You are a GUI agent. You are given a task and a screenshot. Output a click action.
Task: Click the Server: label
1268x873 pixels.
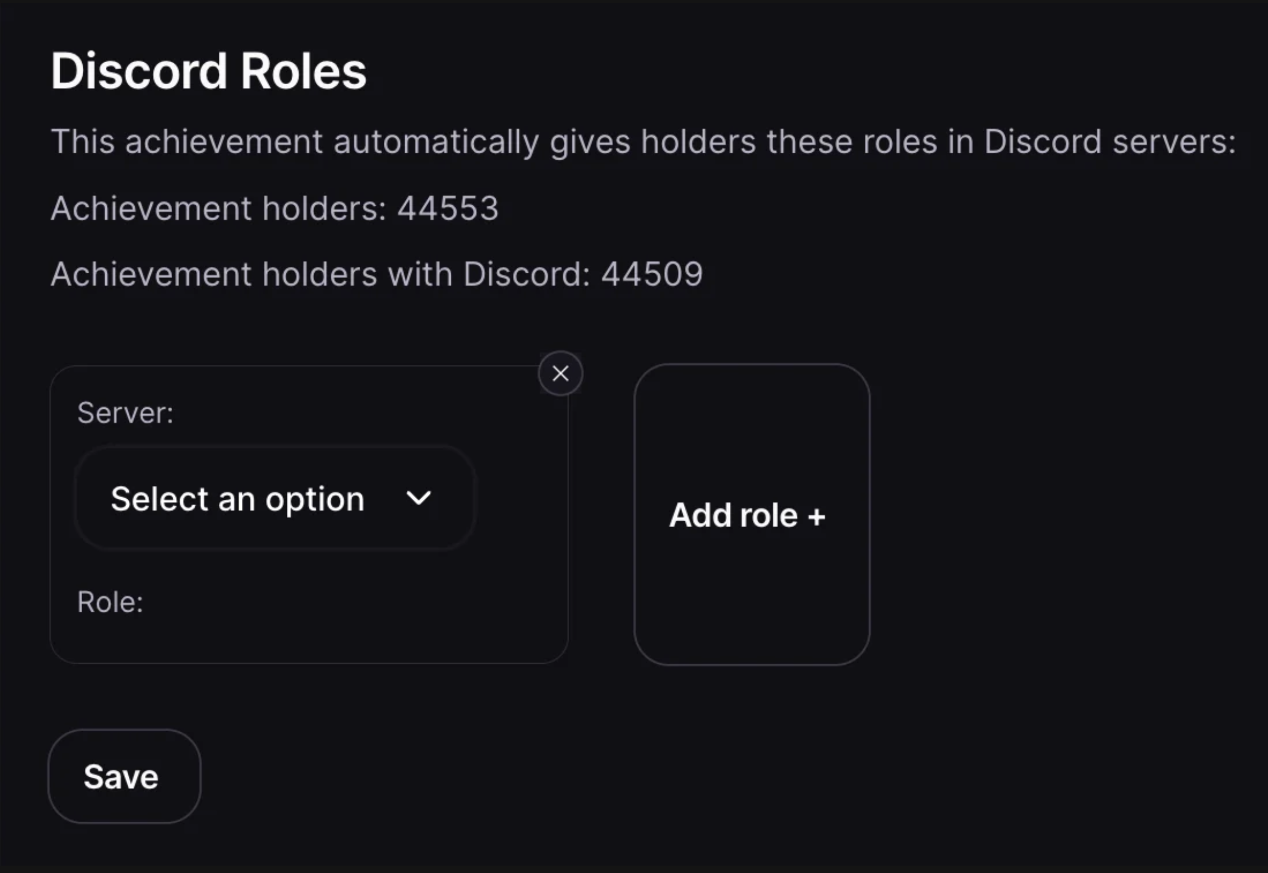pos(126,413)
